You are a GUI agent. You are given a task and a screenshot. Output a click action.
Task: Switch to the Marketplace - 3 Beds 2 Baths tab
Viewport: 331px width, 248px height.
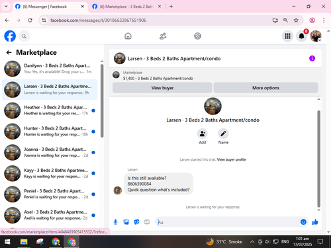[x=126, y=7]
